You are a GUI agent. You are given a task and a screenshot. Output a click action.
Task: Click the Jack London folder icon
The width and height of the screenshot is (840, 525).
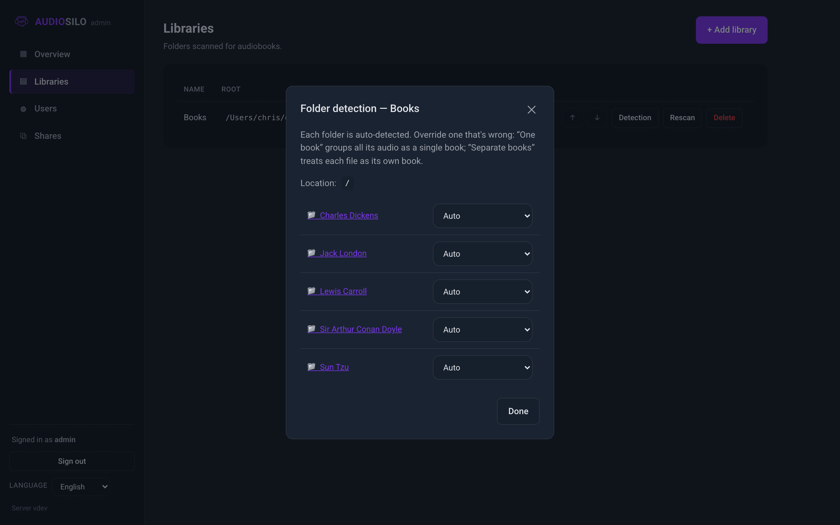click(311, 253)
